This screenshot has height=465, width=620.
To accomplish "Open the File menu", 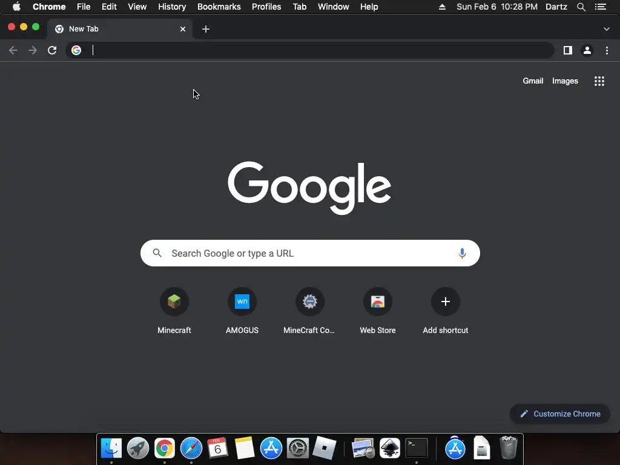I will click(84, 7).
